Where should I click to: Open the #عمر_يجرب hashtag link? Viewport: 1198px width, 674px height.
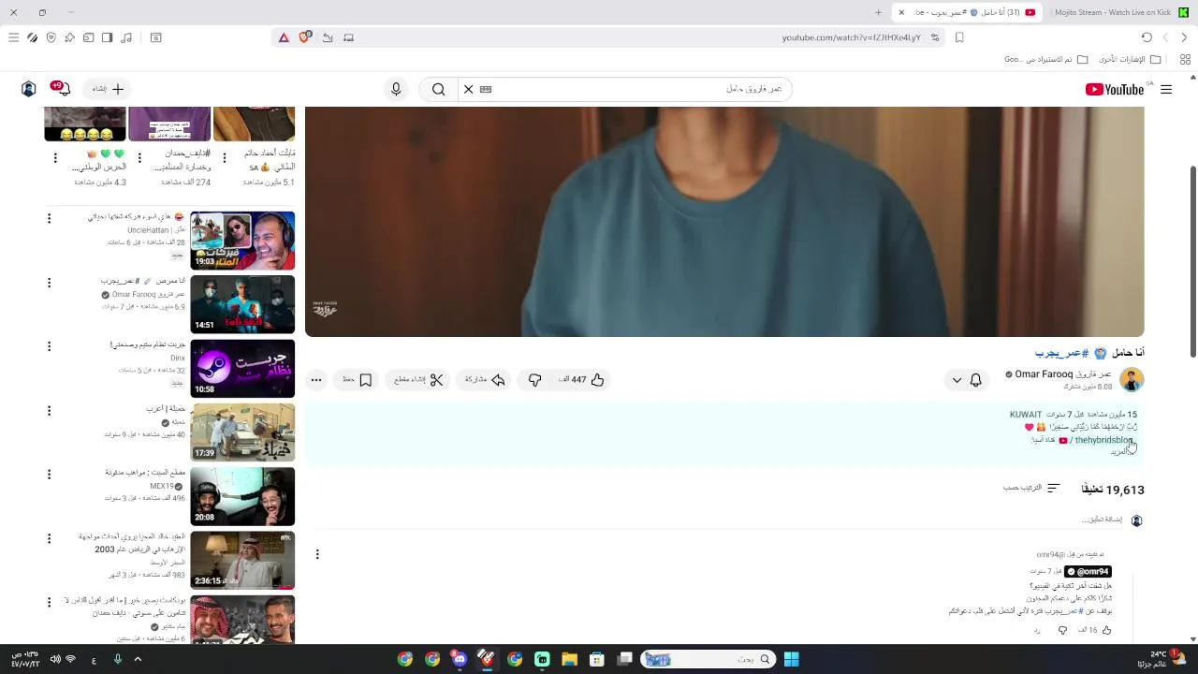pyautogui.click(x=1062, y=353)
